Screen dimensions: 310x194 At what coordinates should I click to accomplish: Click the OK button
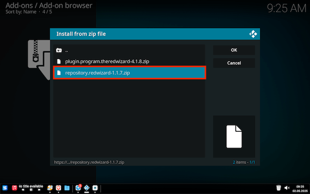234,50
